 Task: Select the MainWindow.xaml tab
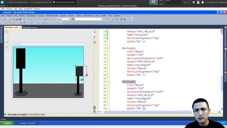(11, 27)
